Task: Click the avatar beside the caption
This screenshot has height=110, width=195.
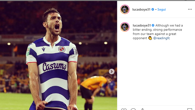Action: 125,27
